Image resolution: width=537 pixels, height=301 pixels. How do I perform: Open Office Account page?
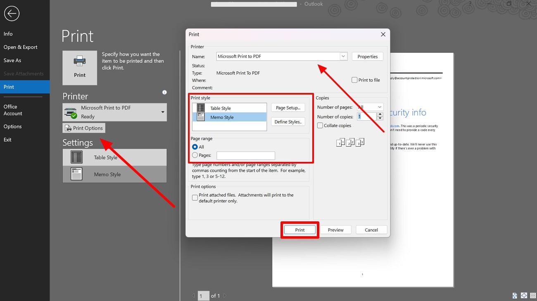coord(25,110)
